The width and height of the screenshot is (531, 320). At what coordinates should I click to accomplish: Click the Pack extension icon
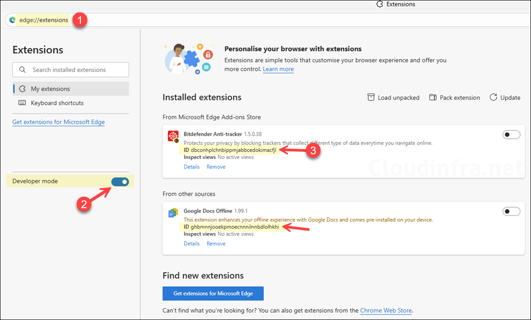click(432, 97)
